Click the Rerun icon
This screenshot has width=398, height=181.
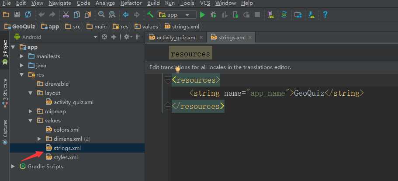[x=246, y=15]
